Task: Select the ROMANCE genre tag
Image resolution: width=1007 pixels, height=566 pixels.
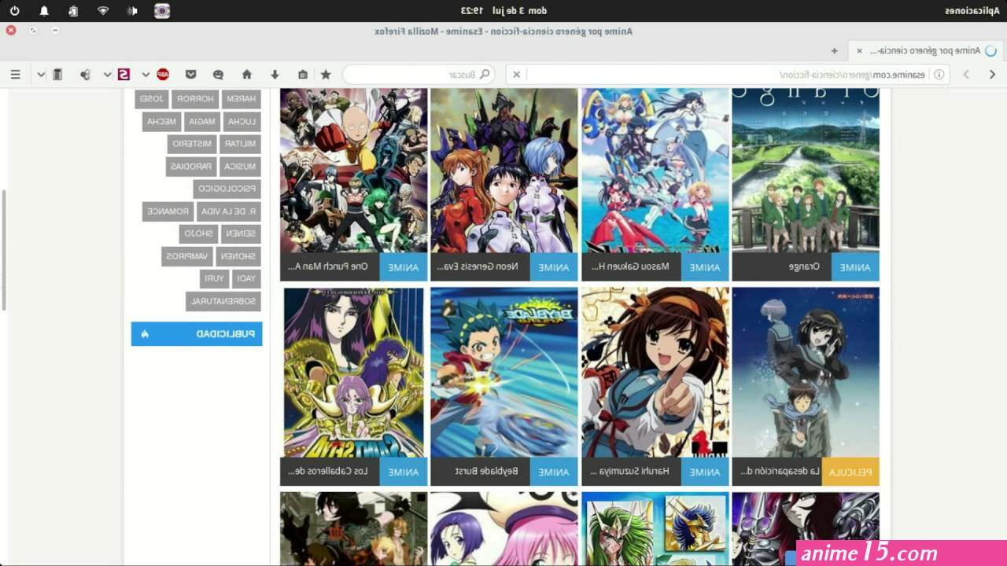Action: pyautogui.click(x=168, y=211)
